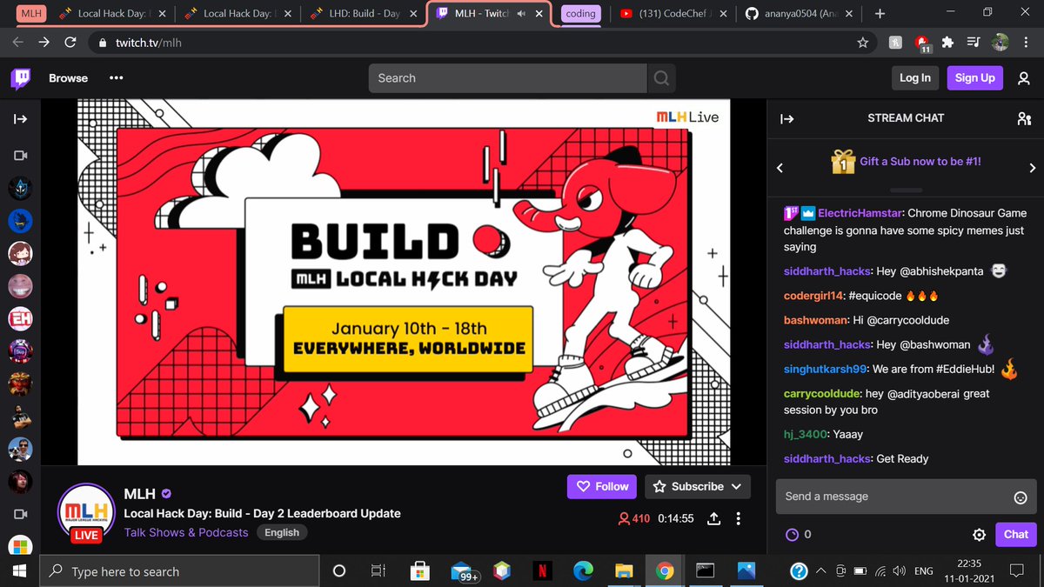Screen dimensions: 1044x587
Task: Open chat settings gear icon
Action: click(x=979, y=535)
